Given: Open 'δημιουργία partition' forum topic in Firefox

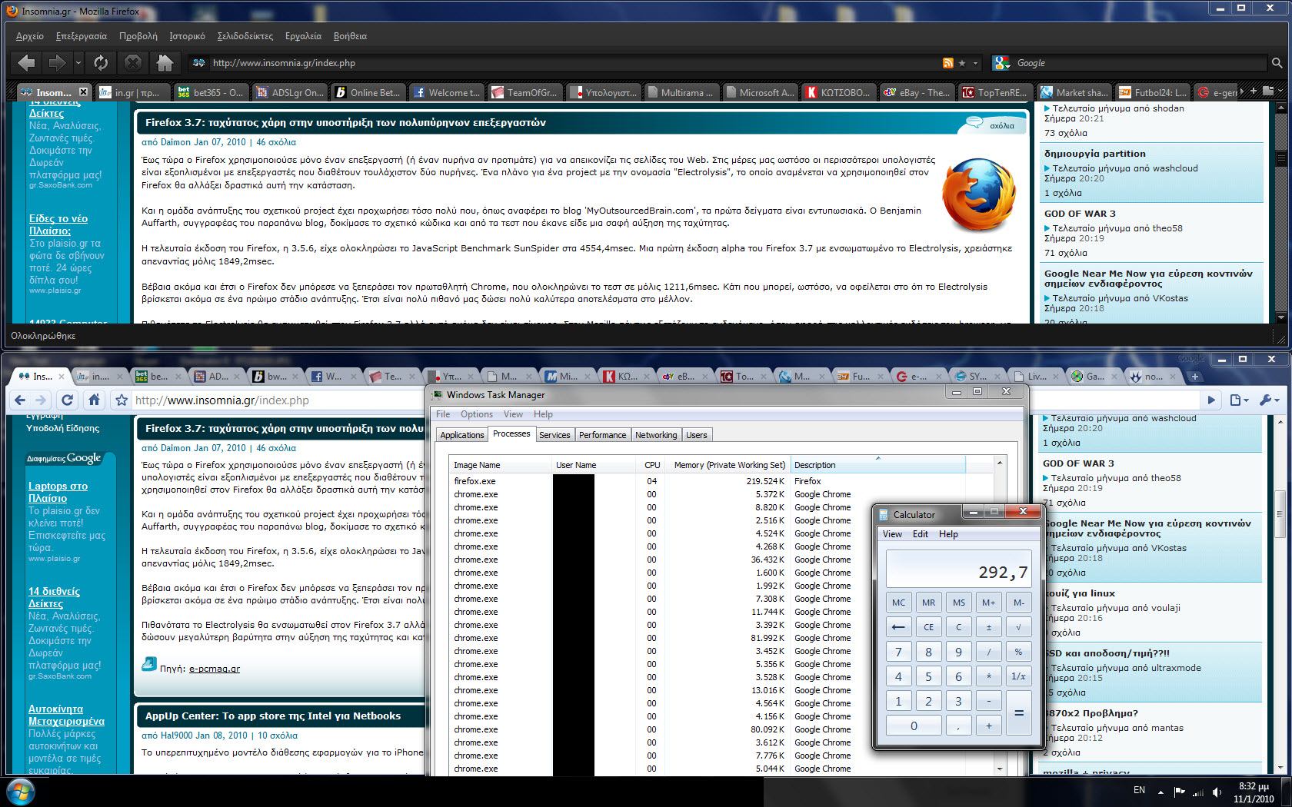Looking at the screenshot, I should point(1094,154).
